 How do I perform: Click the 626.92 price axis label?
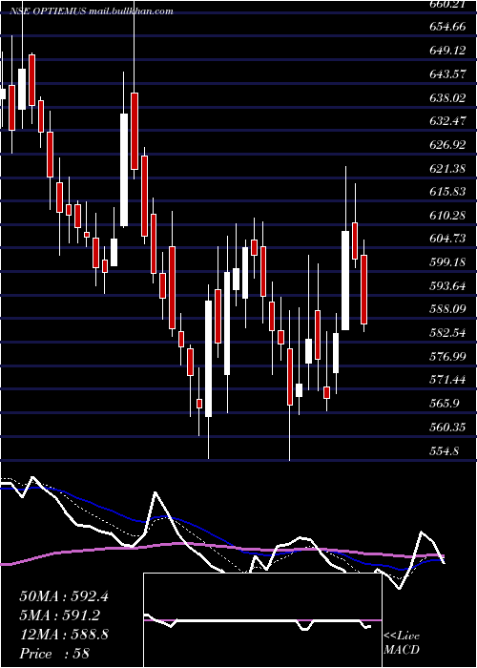click(447, 145)
